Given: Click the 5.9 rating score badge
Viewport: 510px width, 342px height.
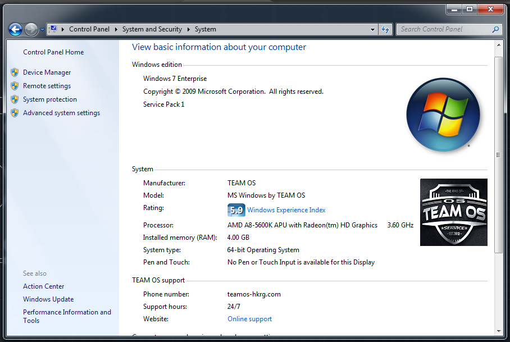Looking at the screenshot, I should [236, 210].
